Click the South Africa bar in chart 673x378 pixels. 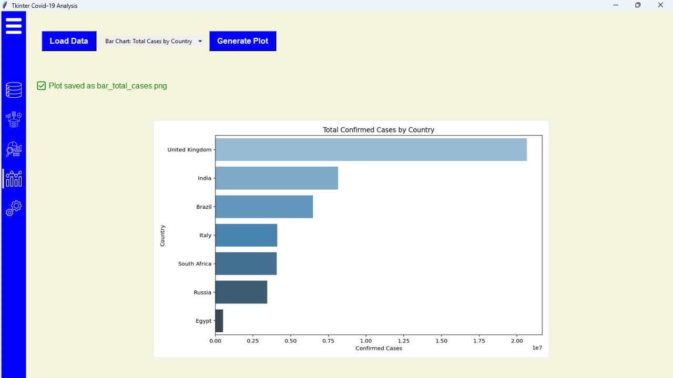[246, 263]
